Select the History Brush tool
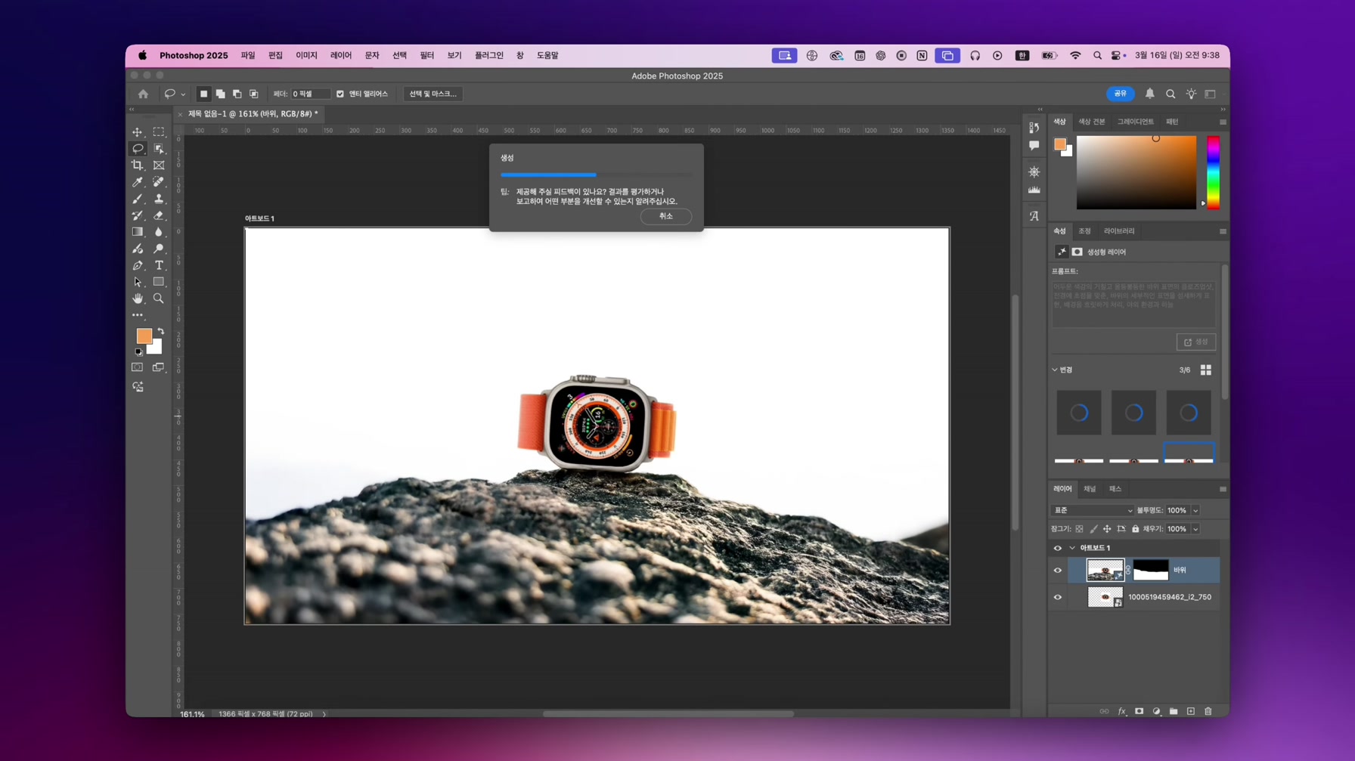Viewport: 1355px width, 761px height. (x=137, y=215)
